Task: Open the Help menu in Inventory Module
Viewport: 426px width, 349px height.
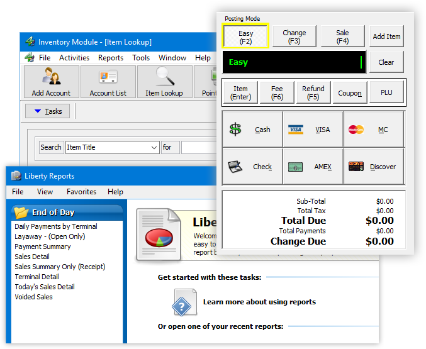Action: (203, 58)
